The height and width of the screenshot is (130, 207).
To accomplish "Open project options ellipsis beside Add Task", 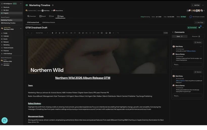I will (x=203, y=5).
